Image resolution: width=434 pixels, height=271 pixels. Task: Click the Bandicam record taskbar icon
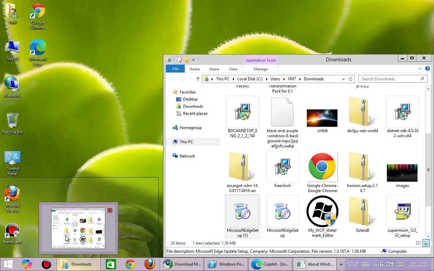point(46,264)
